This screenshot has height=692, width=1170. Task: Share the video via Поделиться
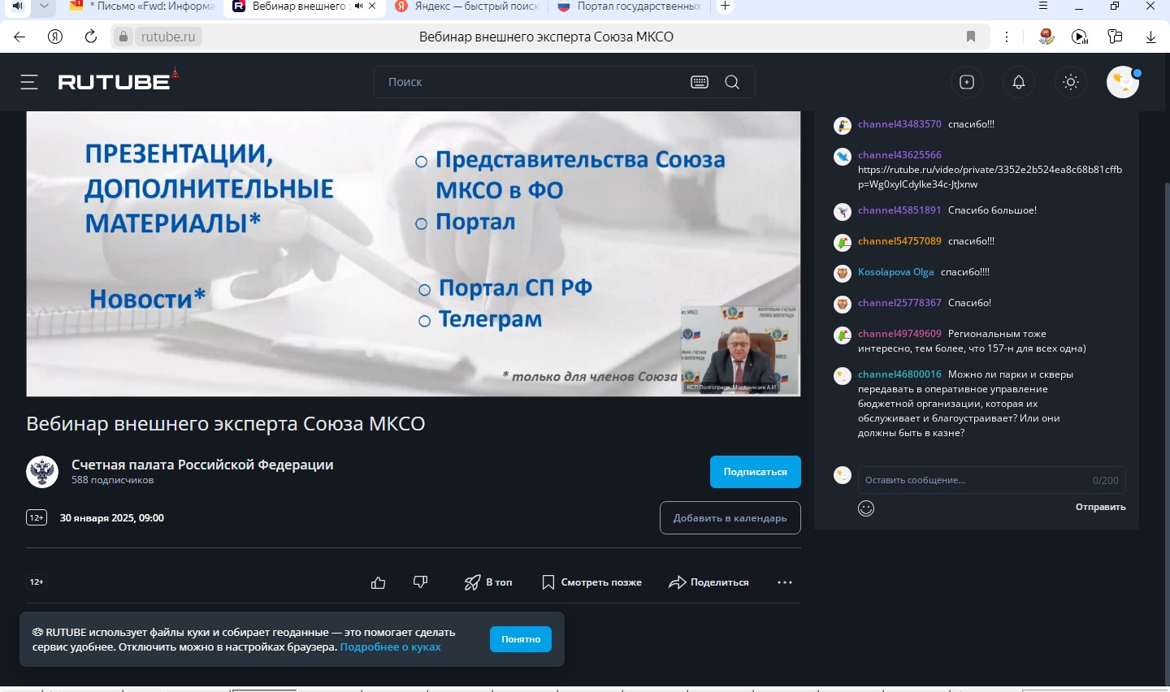(x=708, y=582)
